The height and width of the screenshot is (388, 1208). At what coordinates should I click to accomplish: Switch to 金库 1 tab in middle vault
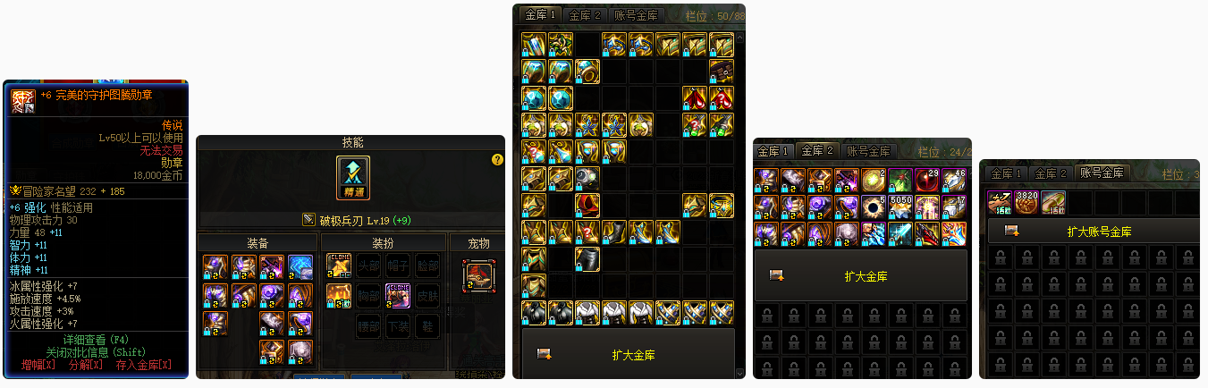click(x=773, y=151)
